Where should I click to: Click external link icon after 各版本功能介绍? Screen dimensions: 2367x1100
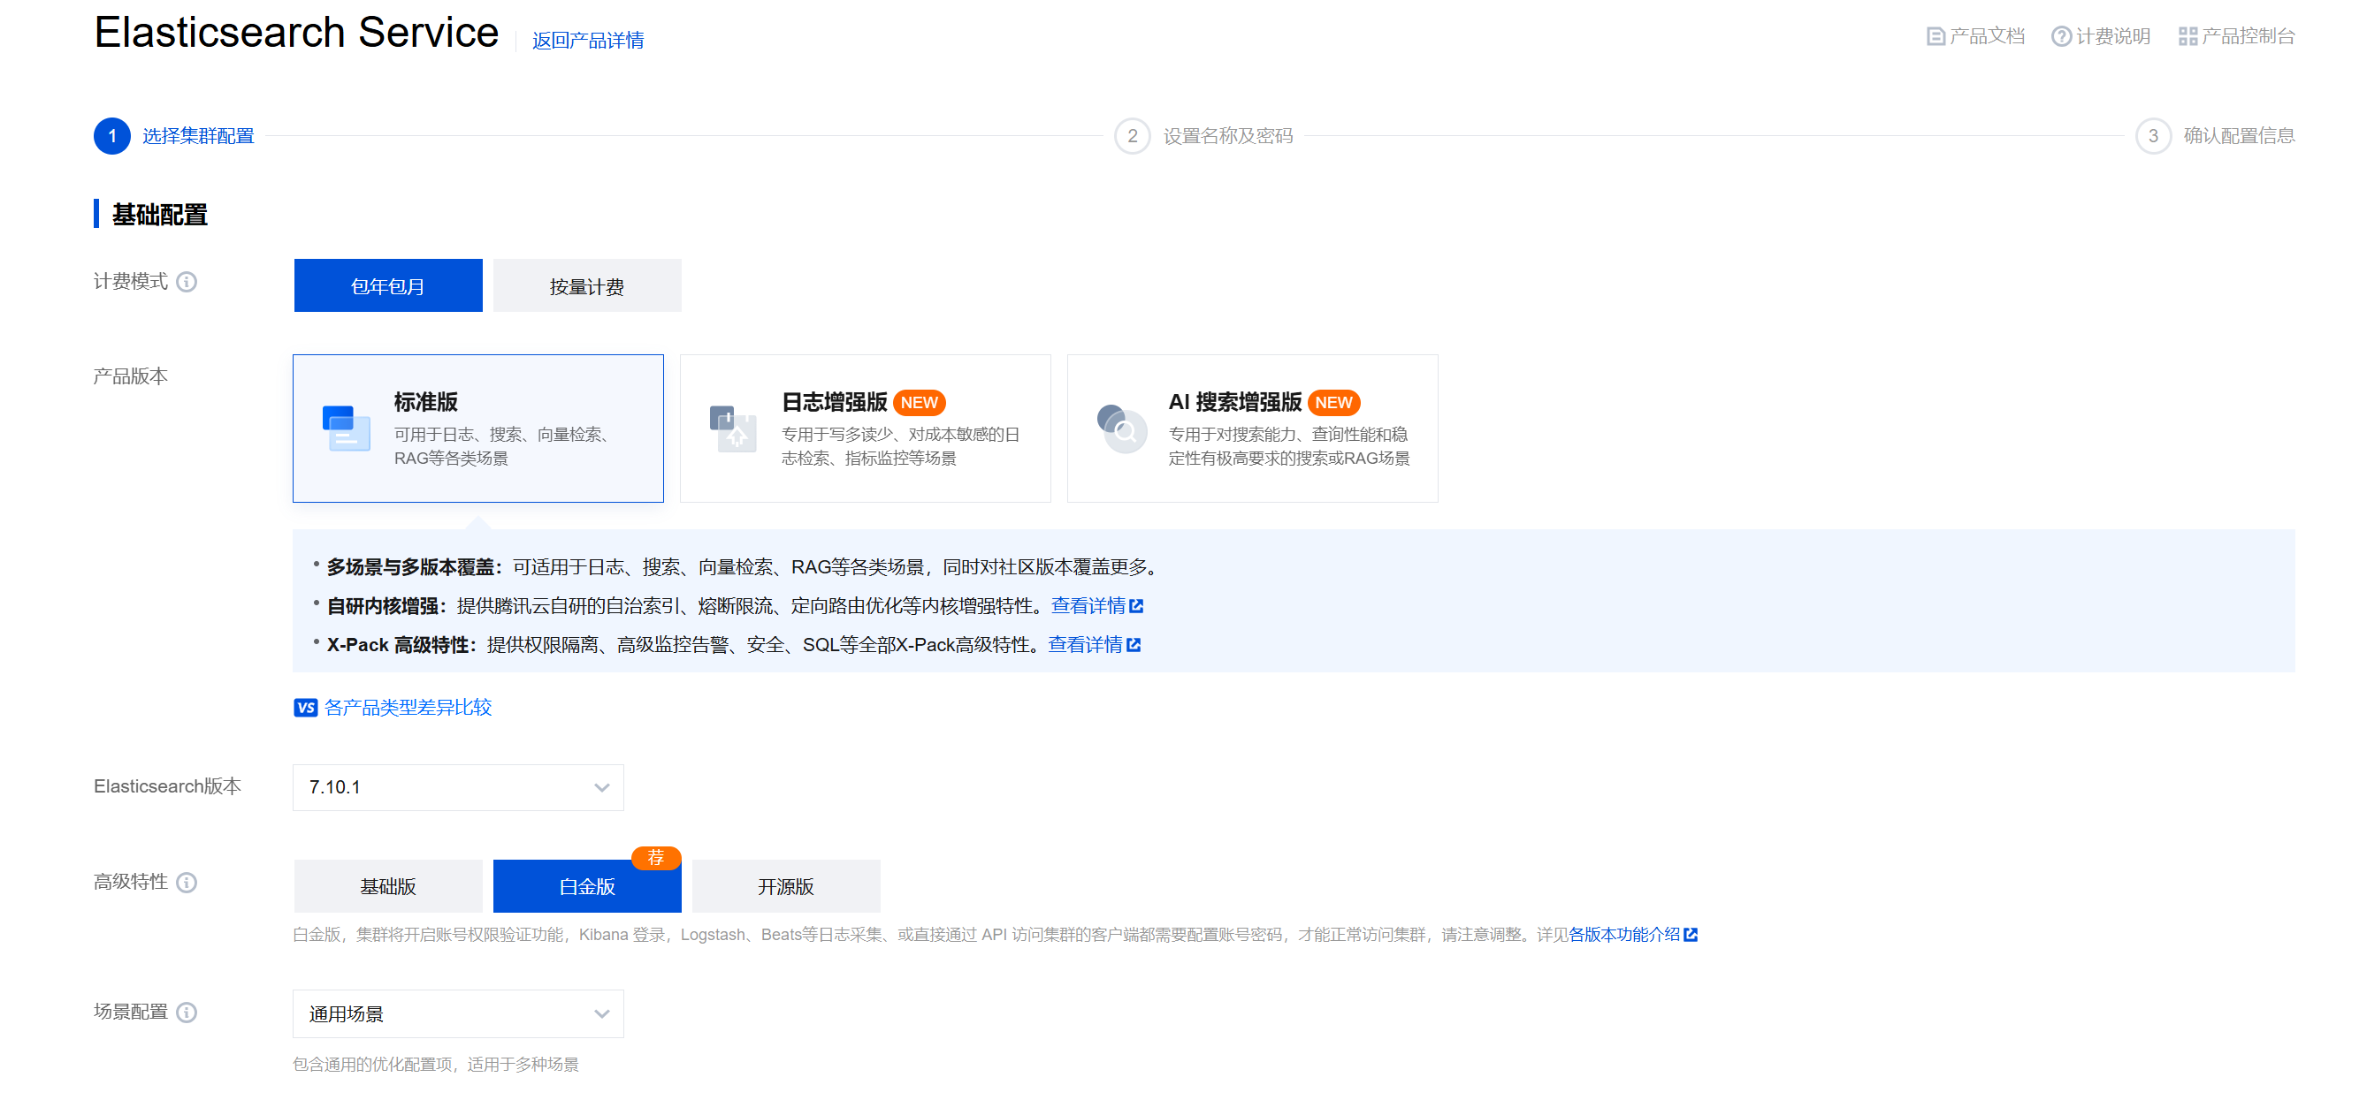coord(1691,935)
